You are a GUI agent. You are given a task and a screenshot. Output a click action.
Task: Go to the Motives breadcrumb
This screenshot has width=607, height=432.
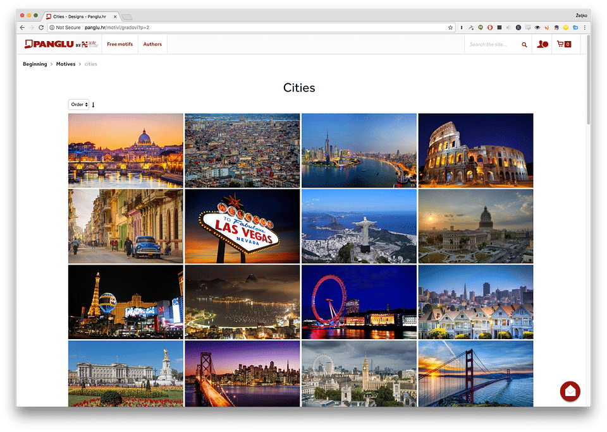click(66, 64)
